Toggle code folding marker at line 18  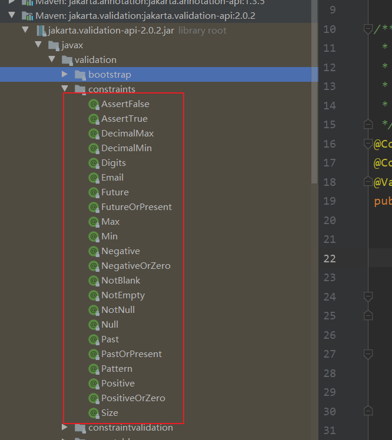tap(368, 181)
